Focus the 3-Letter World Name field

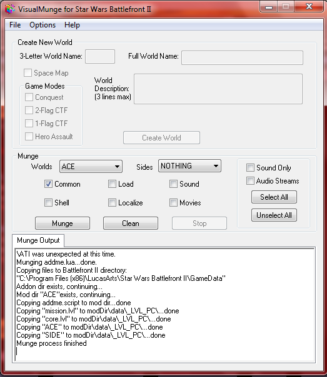click(x=100, y=57)
